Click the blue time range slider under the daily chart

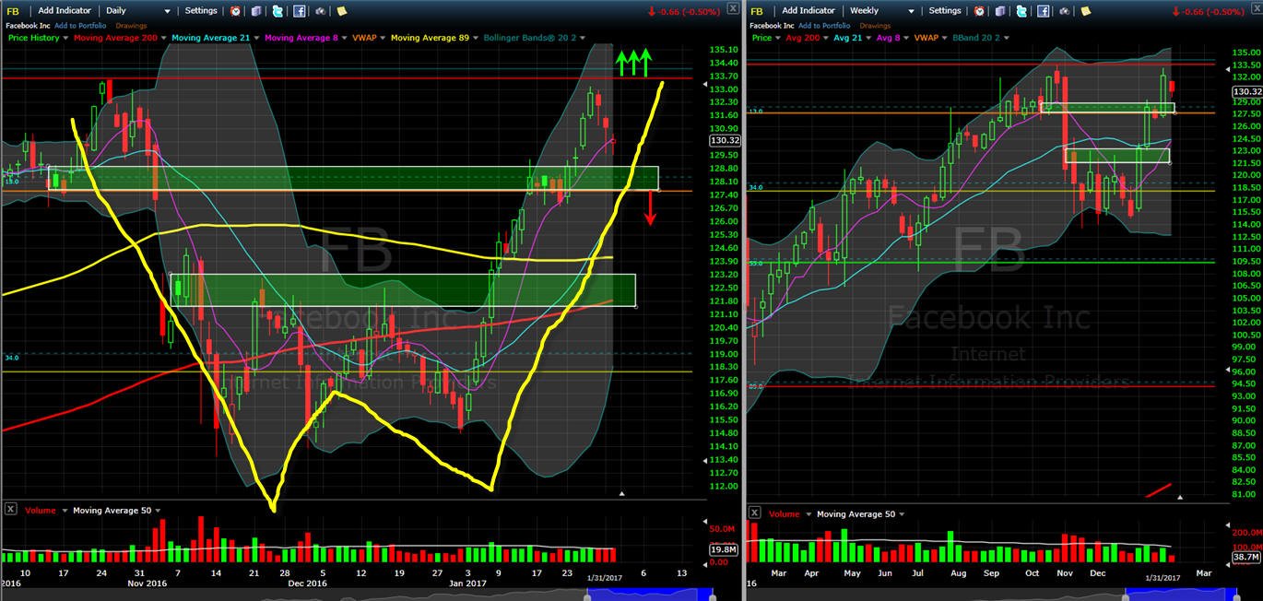648,595
